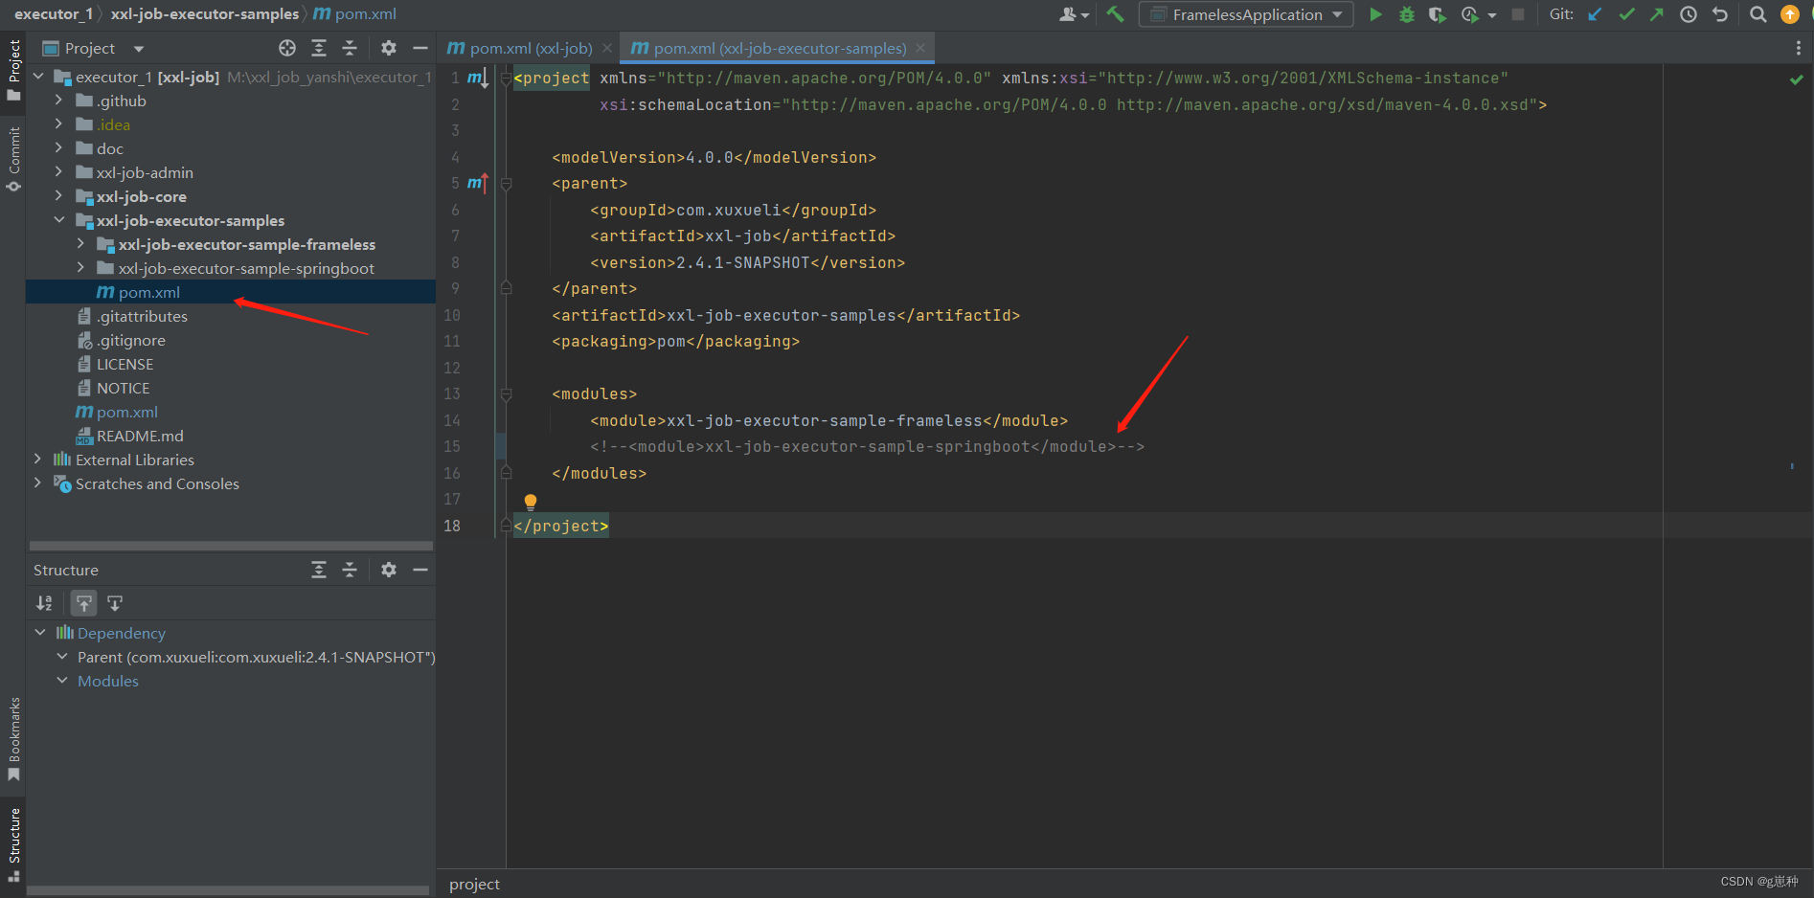Click the green inspection checkmark in editor
The height and width of the screenshot is (898, 1814).
1797,79
